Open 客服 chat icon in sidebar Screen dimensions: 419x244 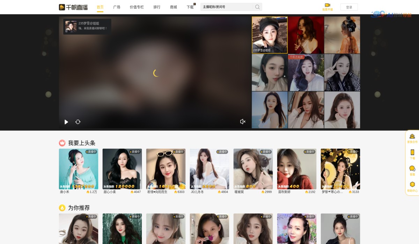coord(412,169)
